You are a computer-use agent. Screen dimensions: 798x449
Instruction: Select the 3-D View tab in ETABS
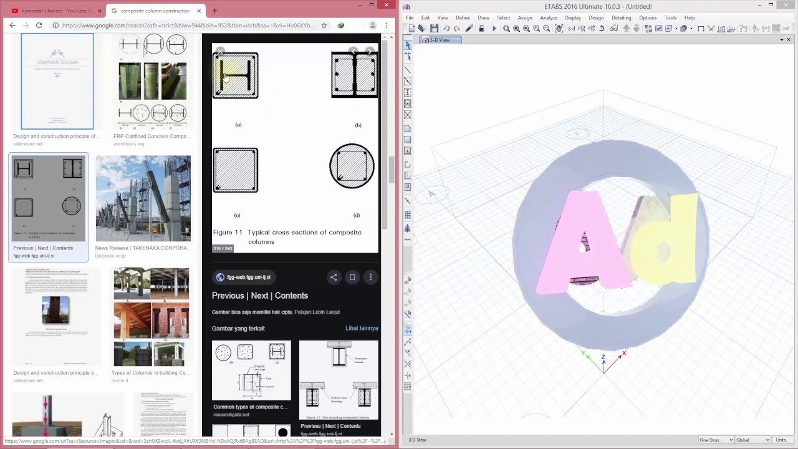pyautogui.click(x=440, y=40)
